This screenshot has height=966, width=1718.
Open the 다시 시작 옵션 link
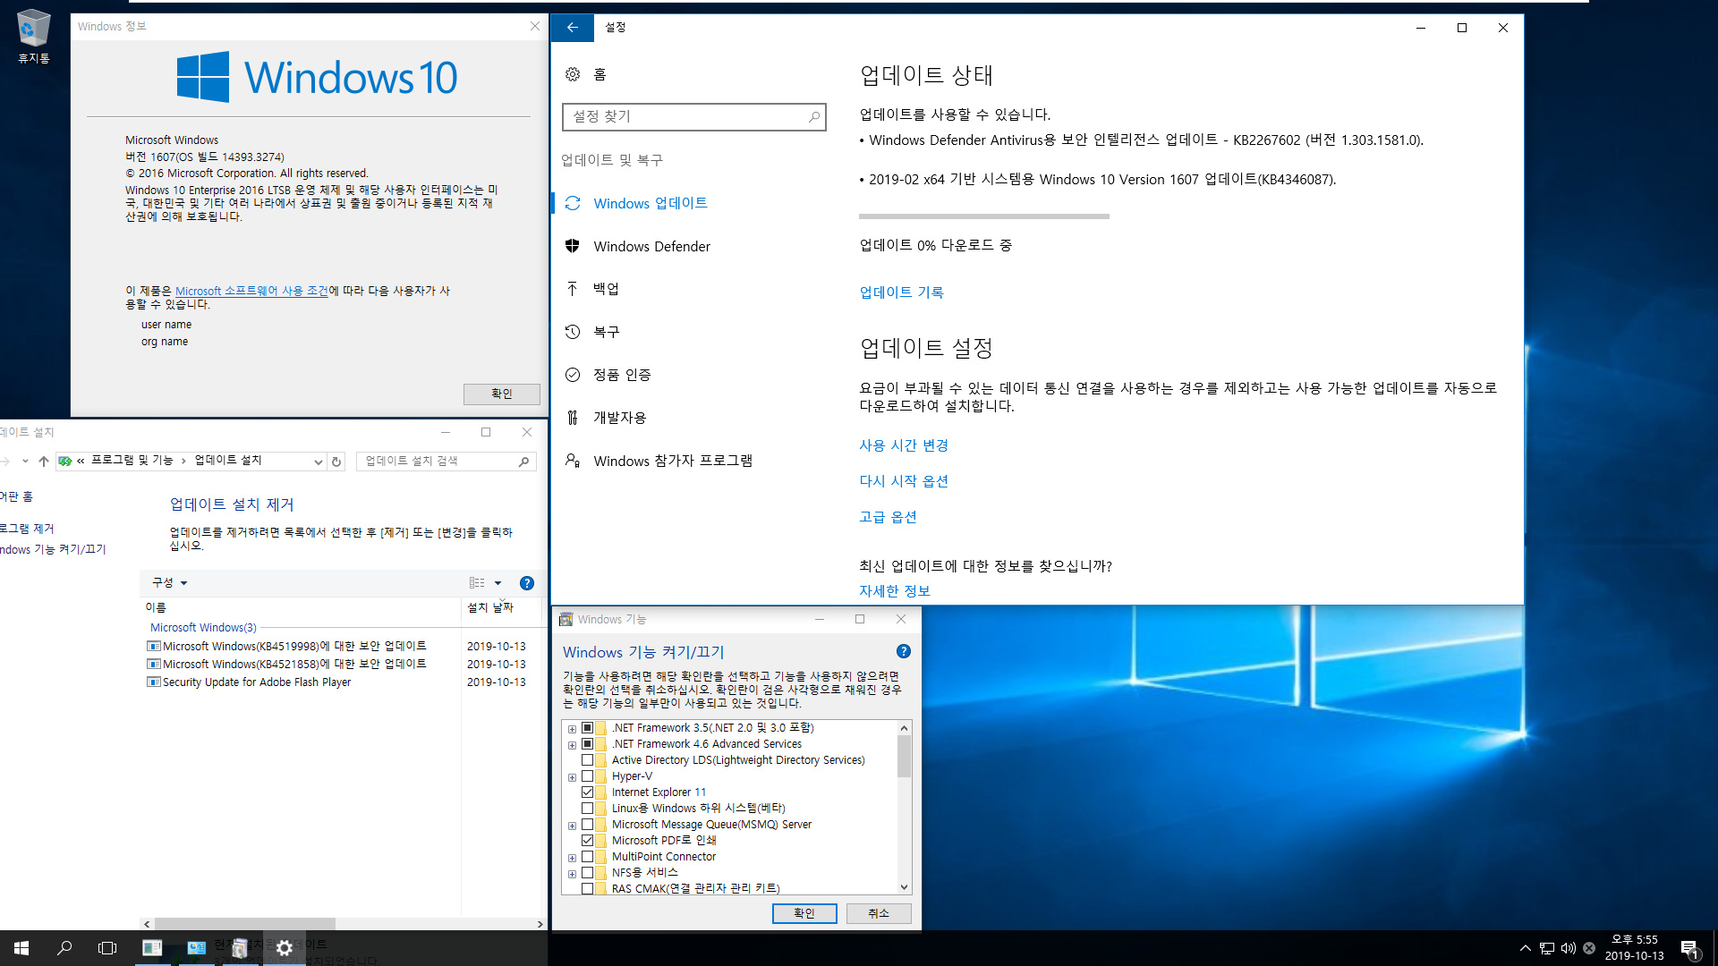pyautogui.click(x=904, y=481)
